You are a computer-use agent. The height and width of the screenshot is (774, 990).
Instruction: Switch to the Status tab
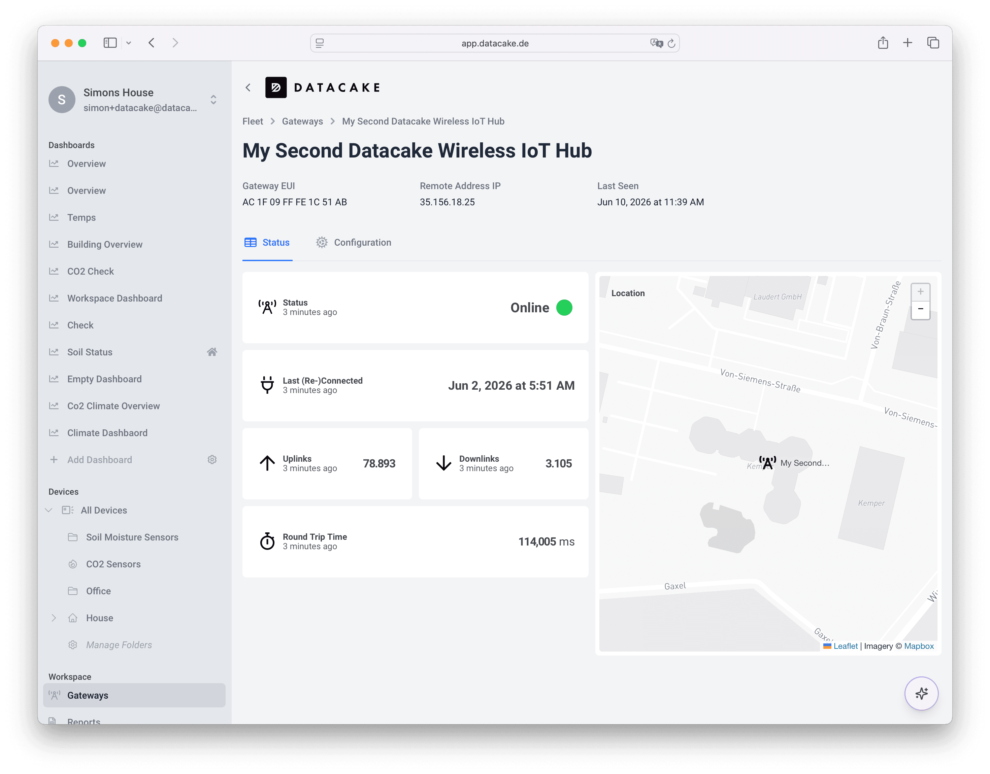pyautogui.click(x=267, y=242)
